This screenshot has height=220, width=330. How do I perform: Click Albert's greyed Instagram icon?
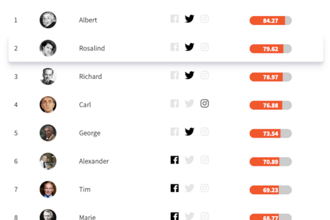click(204, 19)
